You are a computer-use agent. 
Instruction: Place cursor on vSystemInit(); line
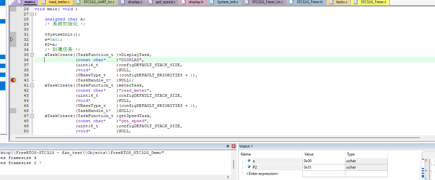pos(63,34)
